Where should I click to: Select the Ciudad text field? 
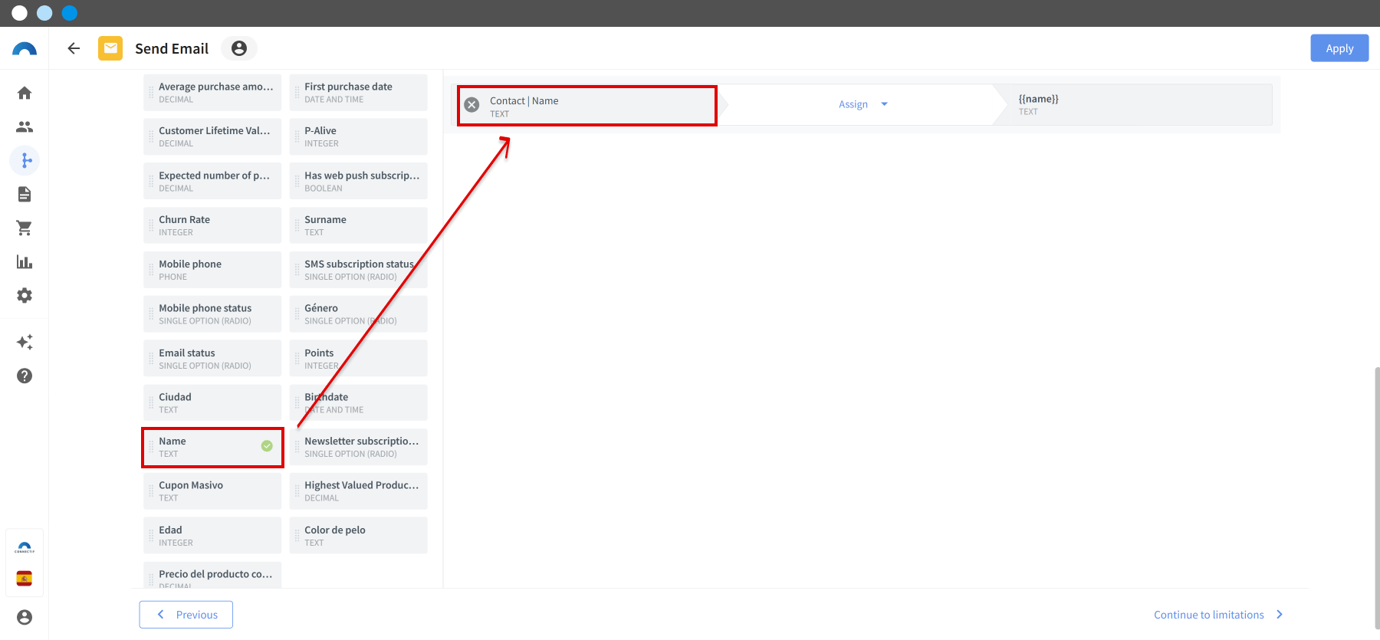(x=212, y=402)
